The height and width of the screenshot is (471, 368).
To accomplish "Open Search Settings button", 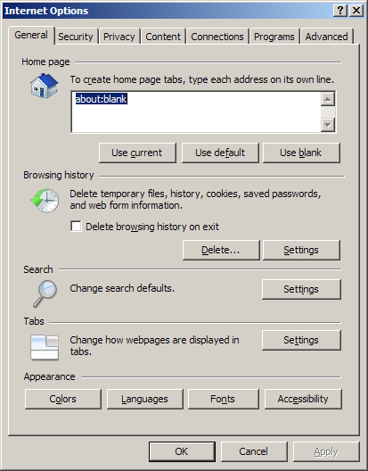I will pyautogui.click(x=301, y=289).
